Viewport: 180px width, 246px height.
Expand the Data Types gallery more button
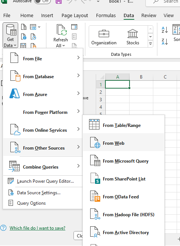click(150, 44)
